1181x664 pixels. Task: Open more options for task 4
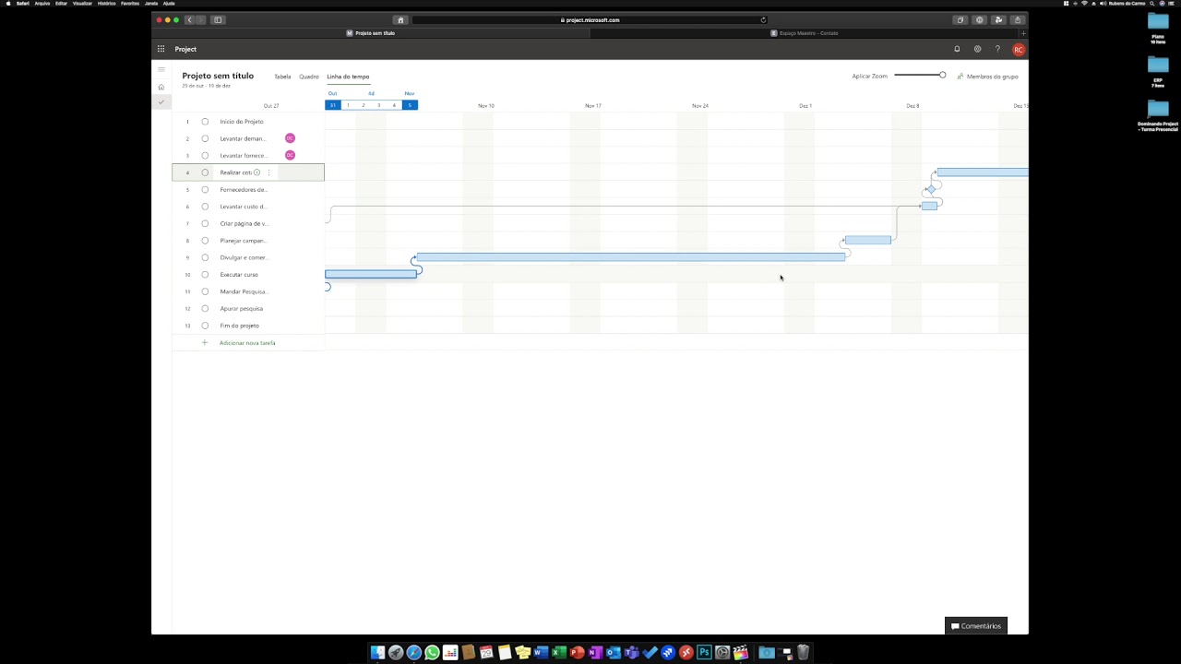(268, 172)
